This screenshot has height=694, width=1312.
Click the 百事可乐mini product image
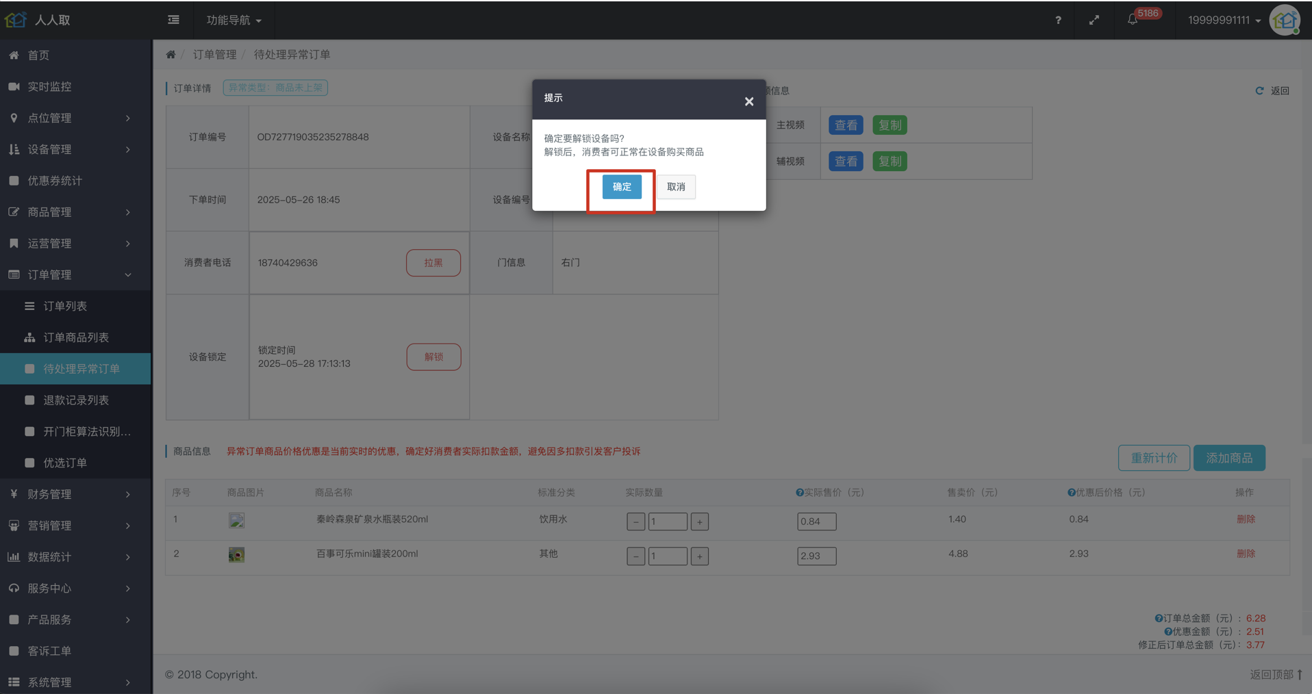tap(236, 554)
